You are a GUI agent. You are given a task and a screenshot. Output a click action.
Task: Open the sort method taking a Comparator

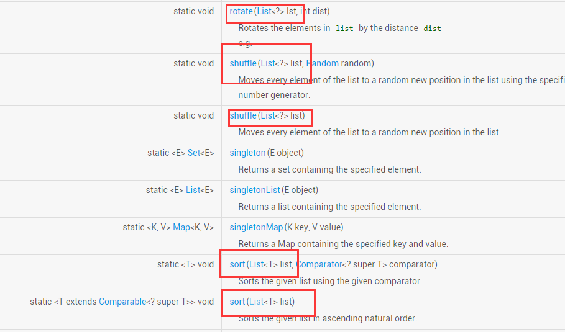pos(237,264)
